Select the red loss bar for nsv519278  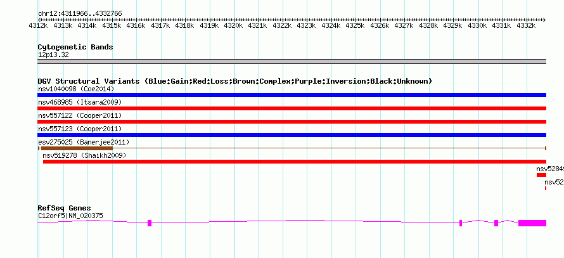pyautogui.click(x=295, y=162)
